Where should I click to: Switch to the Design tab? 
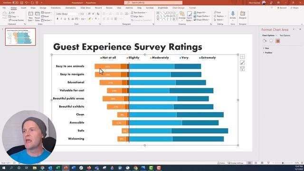pyautogui.click(x=43, y=8)
